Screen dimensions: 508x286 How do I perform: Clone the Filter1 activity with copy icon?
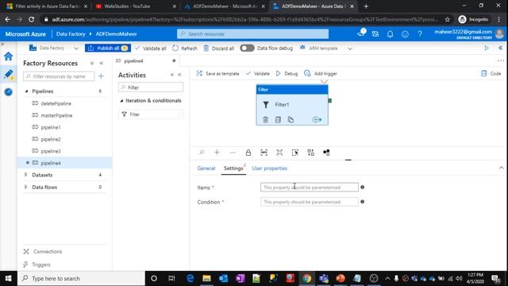click(291, 120)
